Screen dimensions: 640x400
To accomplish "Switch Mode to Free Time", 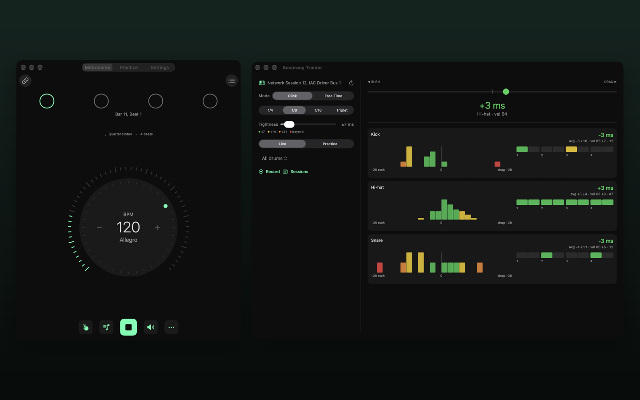I will tap(333, 96).
